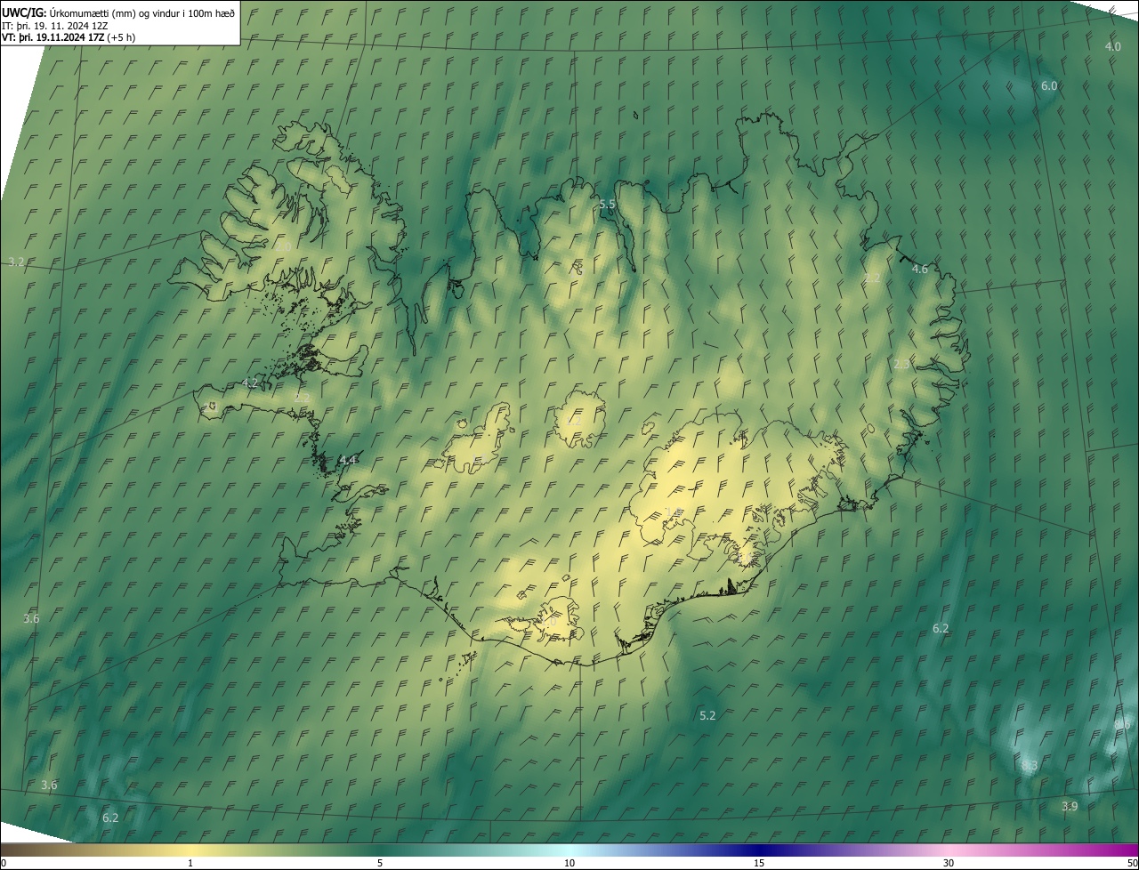This screenshot has width=1139, height=870.
Task: Click the 6.2 value in the southwest sea
Action: pyautogui.click(x=110, y=818)
